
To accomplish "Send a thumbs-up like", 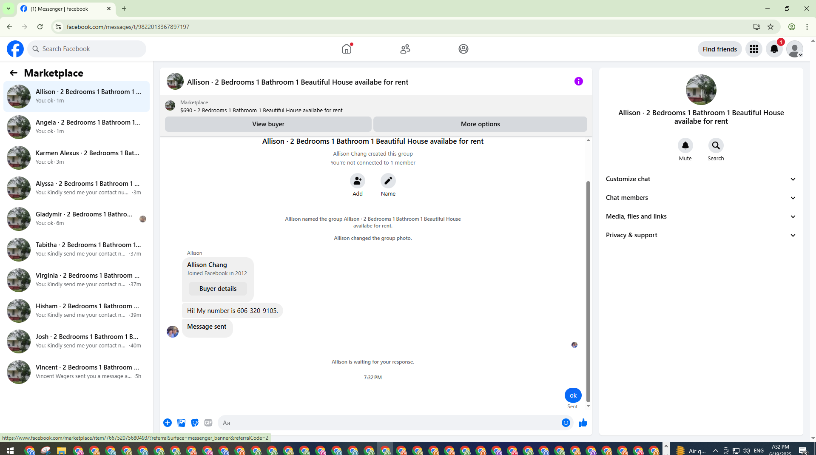I will click(x=583, y=423).
